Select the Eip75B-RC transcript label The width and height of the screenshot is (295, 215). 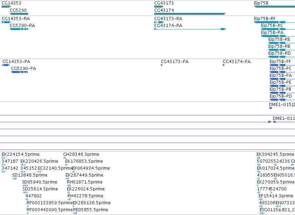(x=272, y=26)
